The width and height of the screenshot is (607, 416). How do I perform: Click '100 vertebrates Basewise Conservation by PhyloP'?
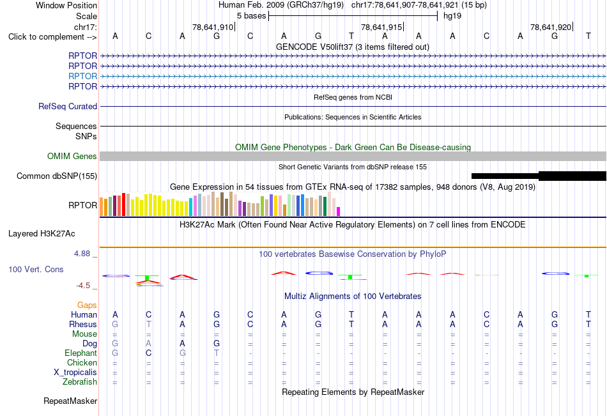click(x=352, y=254)
